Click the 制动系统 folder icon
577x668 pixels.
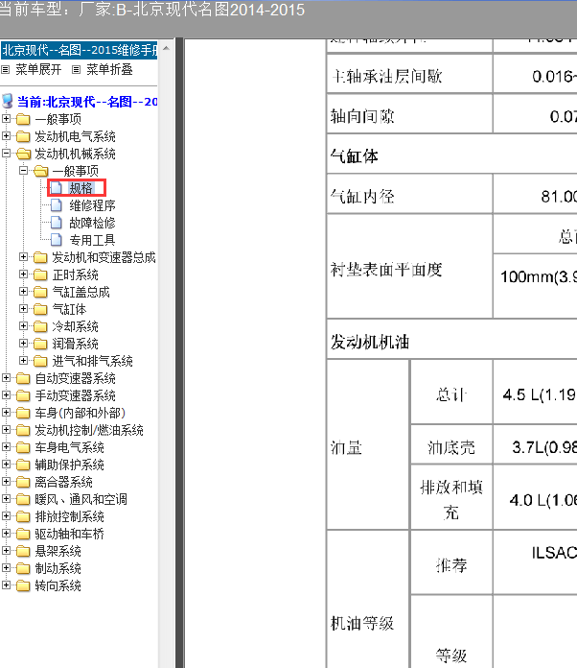[x=23, y=568]
